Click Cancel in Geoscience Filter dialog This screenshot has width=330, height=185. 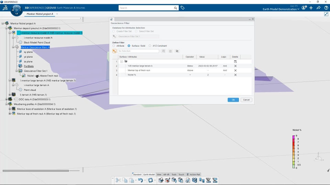[246, 100]
